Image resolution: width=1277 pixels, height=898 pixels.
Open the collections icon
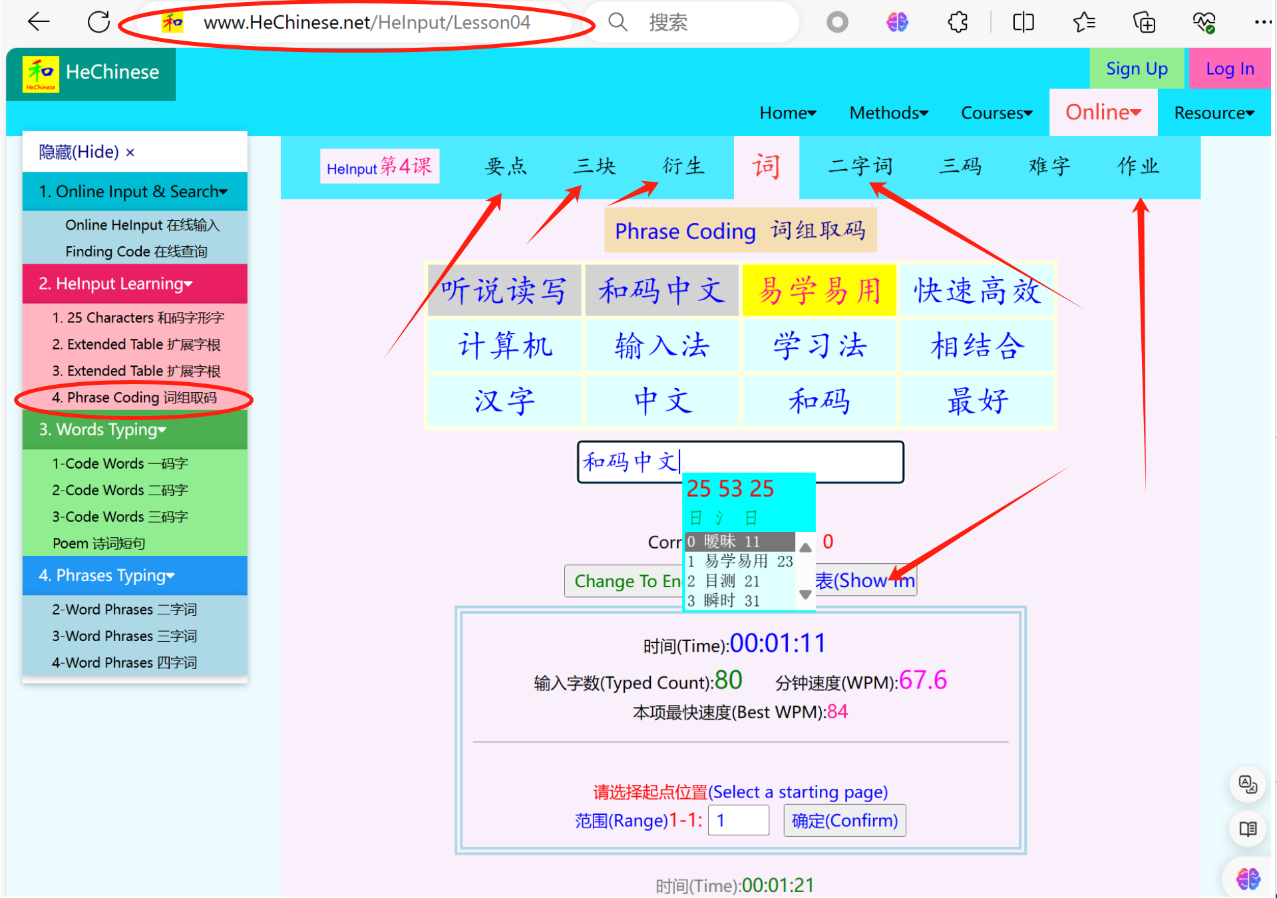1144,23
